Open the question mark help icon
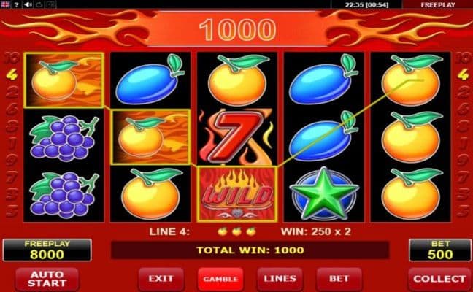This screenshot has height=292, width=473. 17,4
